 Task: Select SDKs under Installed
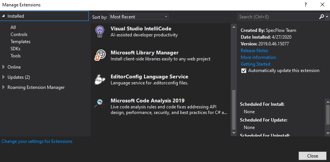tap(15, 49)
